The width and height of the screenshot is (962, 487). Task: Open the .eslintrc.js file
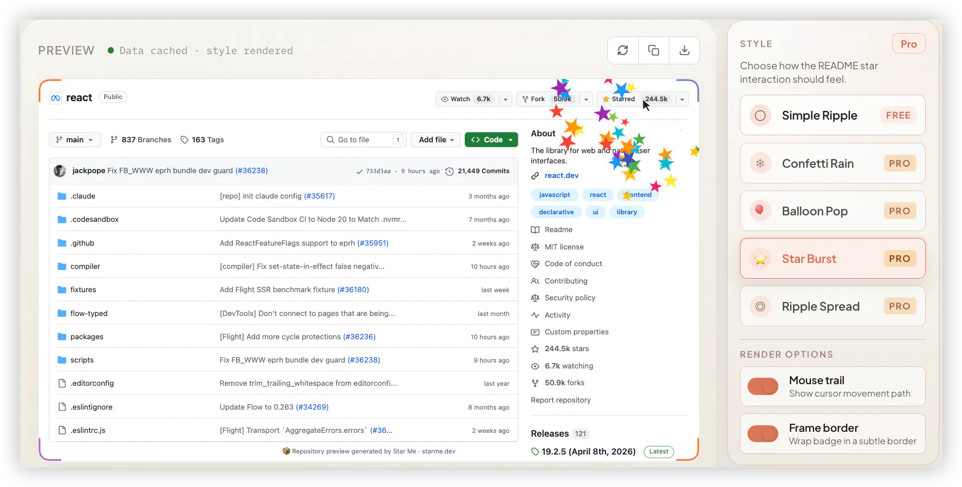tap(88, 430)
